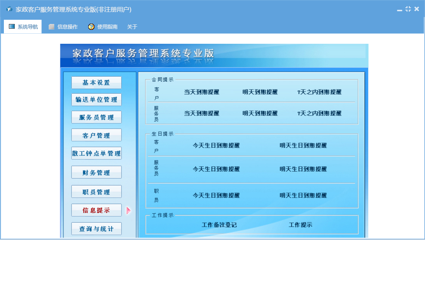Image resolution: width=425 pixels, height=282 pixels.
Task: Click the pink arrow beside 信息提示
Action: click(129, 210)
